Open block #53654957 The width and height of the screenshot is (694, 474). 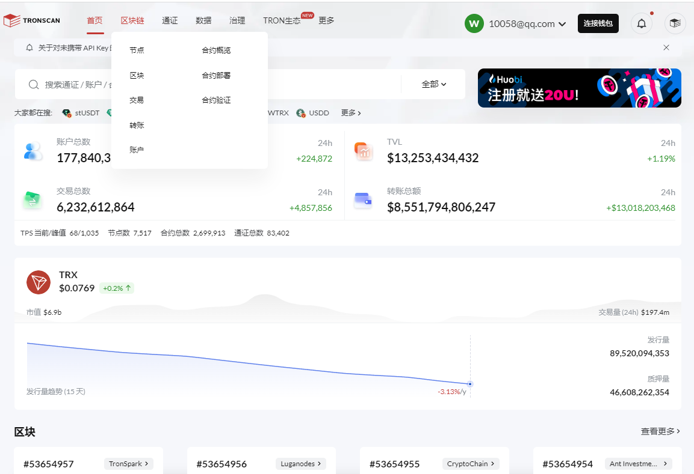pos(49,464)
